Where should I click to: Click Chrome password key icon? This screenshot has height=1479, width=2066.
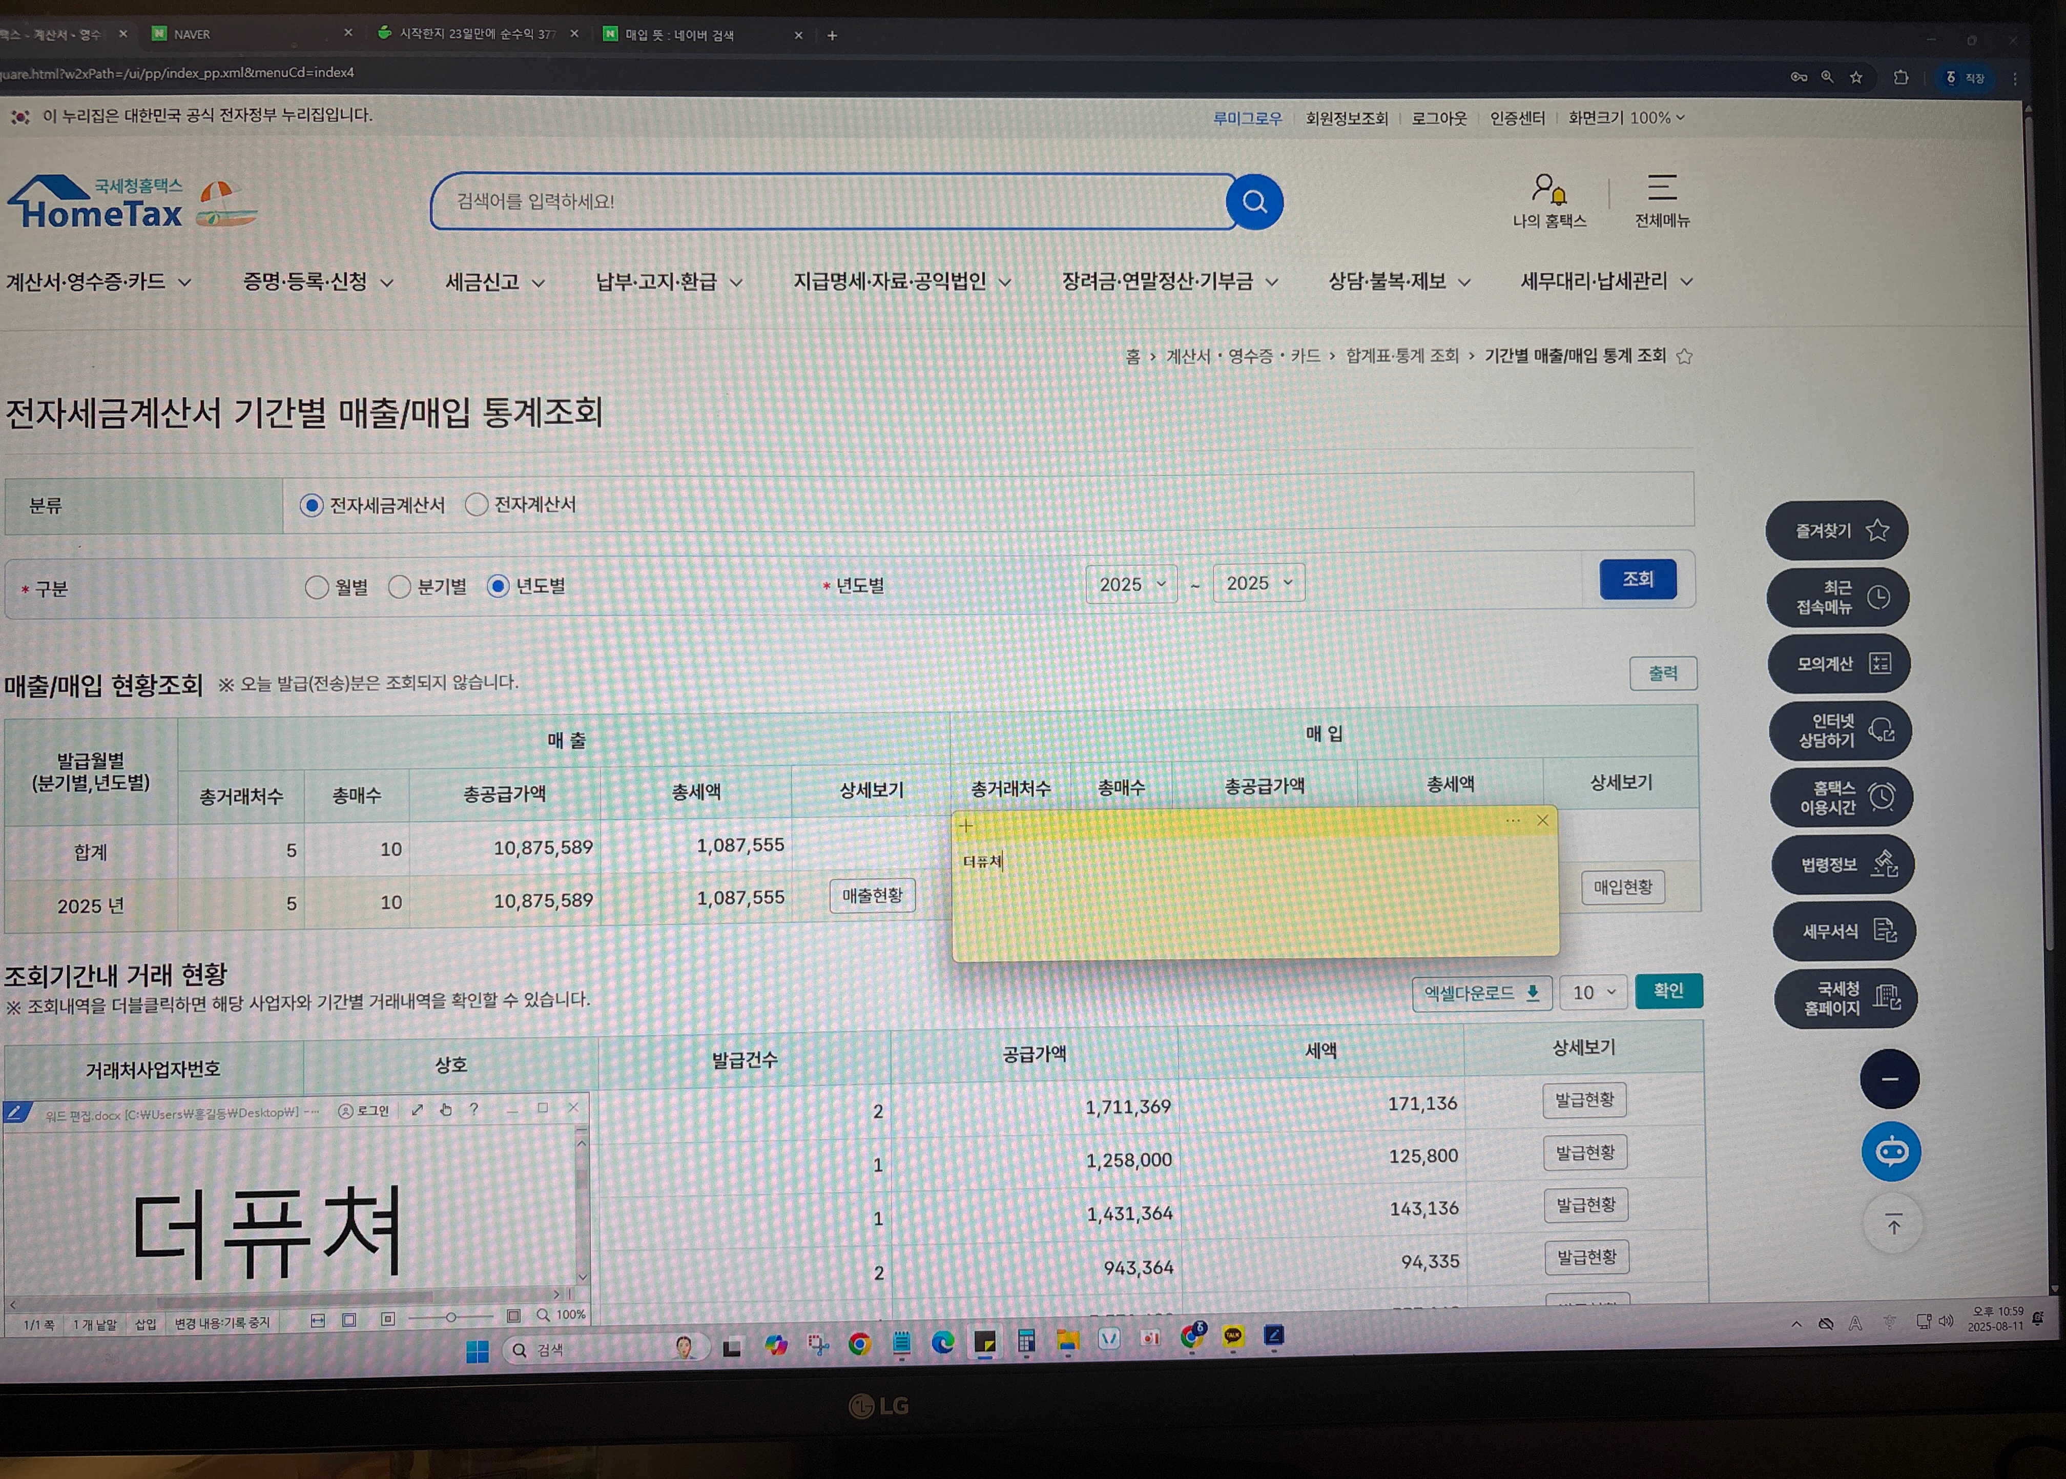[1799, 77]
